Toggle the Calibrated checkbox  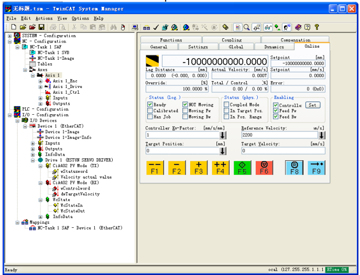pyautogui.click(x=150, y=111)
